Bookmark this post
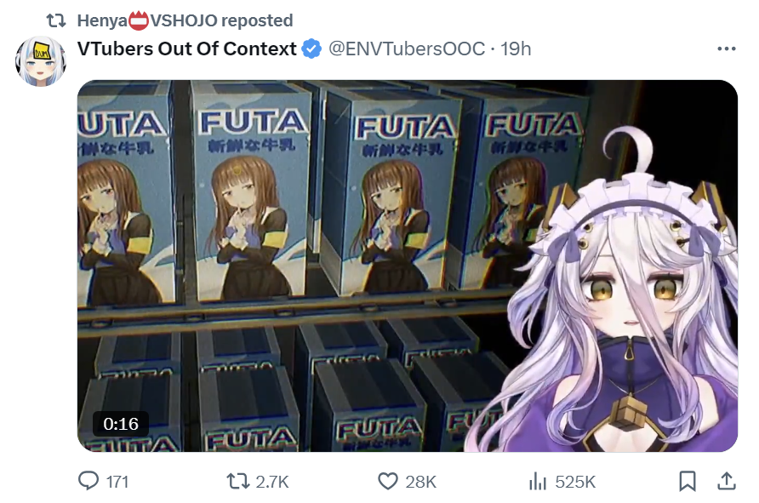Image resolution: width=759 pixels, height=503 pixels. [x=688, y=481]
